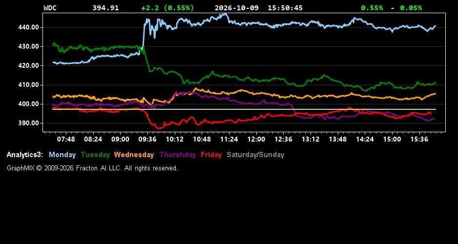The height and width of the screenshot is (244, 458).
Task: Click the 09:00 time axis label
Action: point(120,139)
